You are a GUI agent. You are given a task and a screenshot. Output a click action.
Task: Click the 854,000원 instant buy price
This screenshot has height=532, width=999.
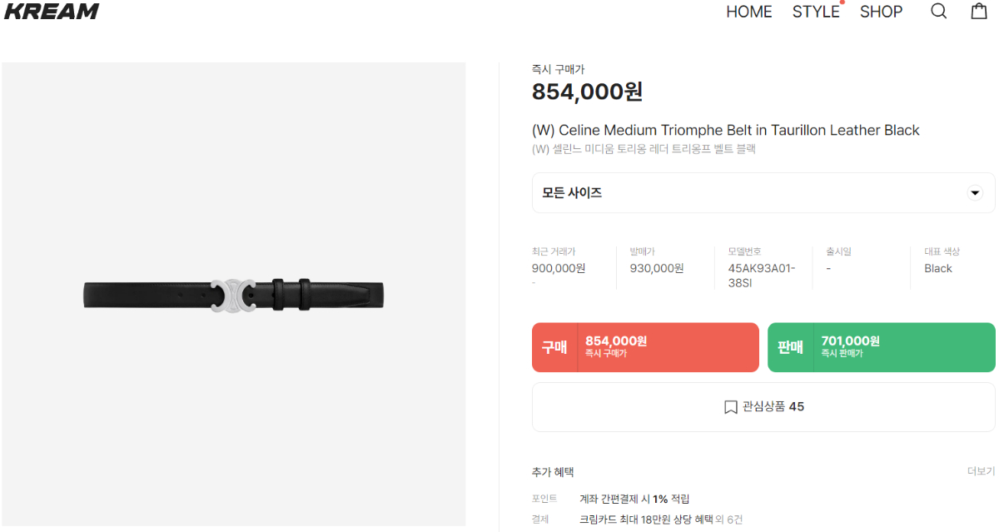587,92
